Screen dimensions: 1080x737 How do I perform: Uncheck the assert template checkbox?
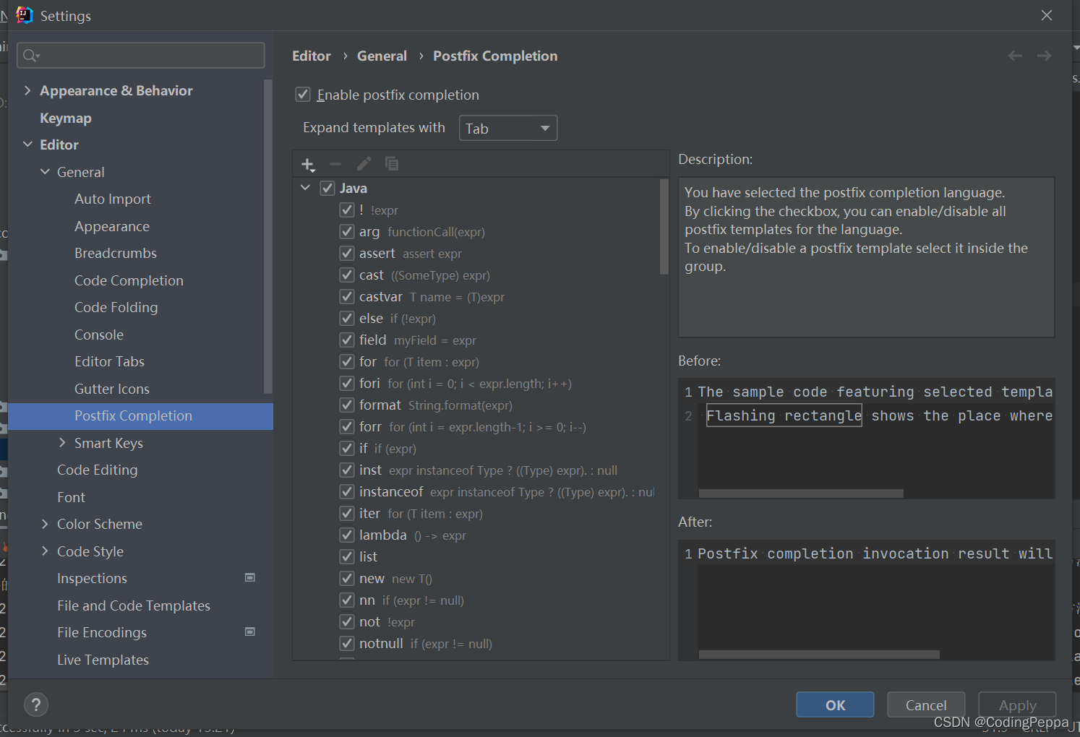click(347, 254)
